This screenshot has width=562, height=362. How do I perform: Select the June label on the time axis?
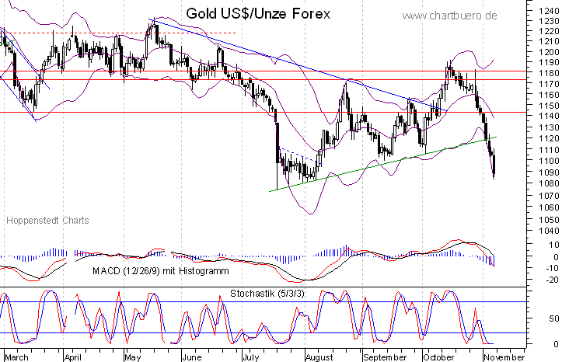tap(192, 357)
